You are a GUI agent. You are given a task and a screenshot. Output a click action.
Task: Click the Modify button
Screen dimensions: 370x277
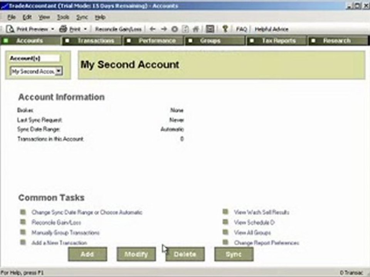pyautogui.click(x=136, y=254)
